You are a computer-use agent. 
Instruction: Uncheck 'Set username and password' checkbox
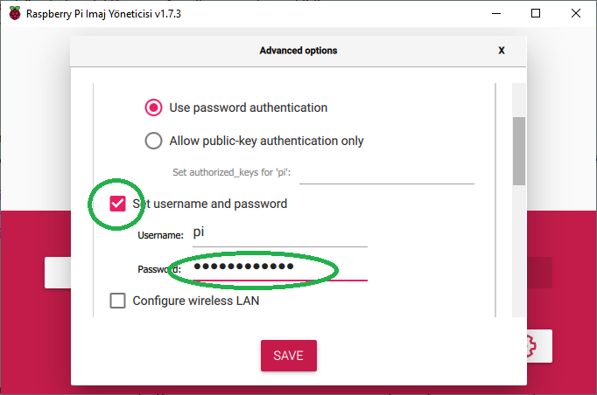(118, 204)
